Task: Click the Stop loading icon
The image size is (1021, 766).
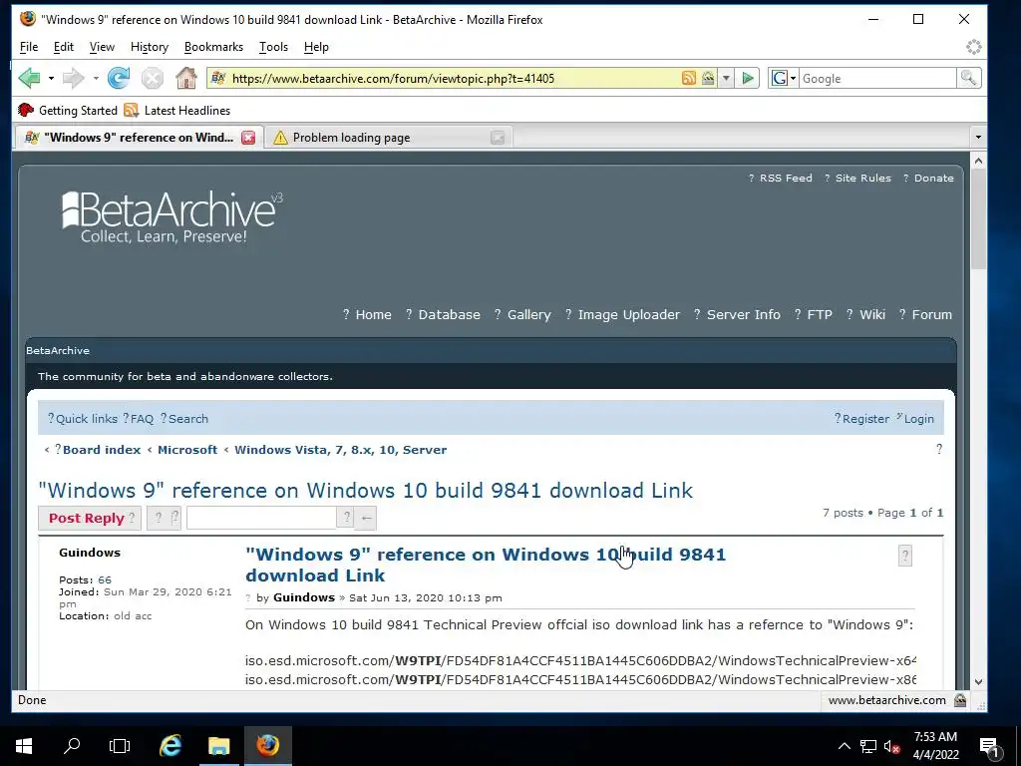Action: (153, 79)
